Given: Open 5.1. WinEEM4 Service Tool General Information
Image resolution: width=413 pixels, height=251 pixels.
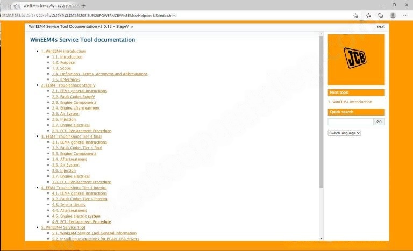Looking at the screenshot, I should (94, 233).
